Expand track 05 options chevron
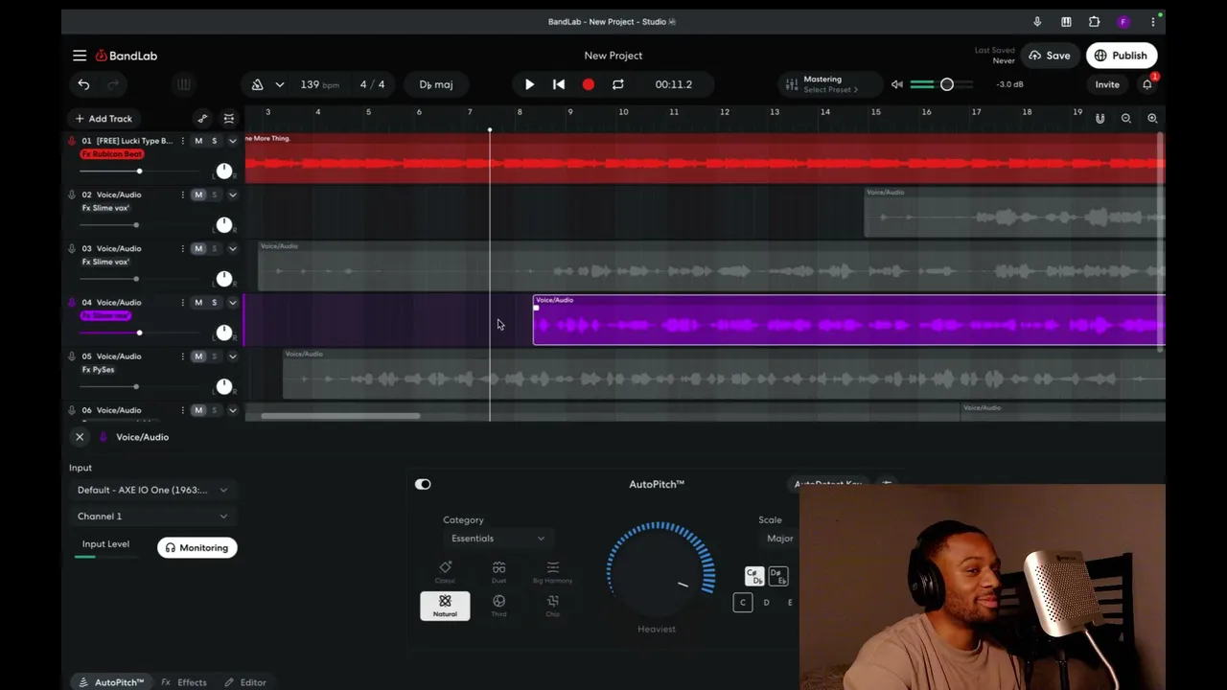The height and width of the screenshot is (690, 1227). (x=232, y=356)
